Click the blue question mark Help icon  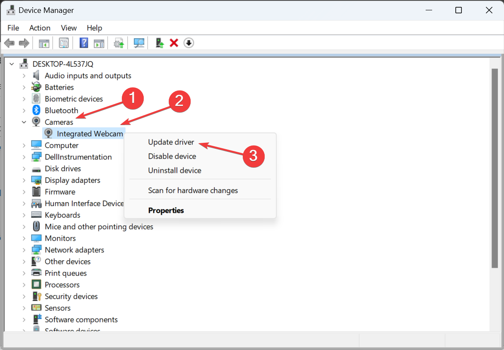(x=83, y=43)
